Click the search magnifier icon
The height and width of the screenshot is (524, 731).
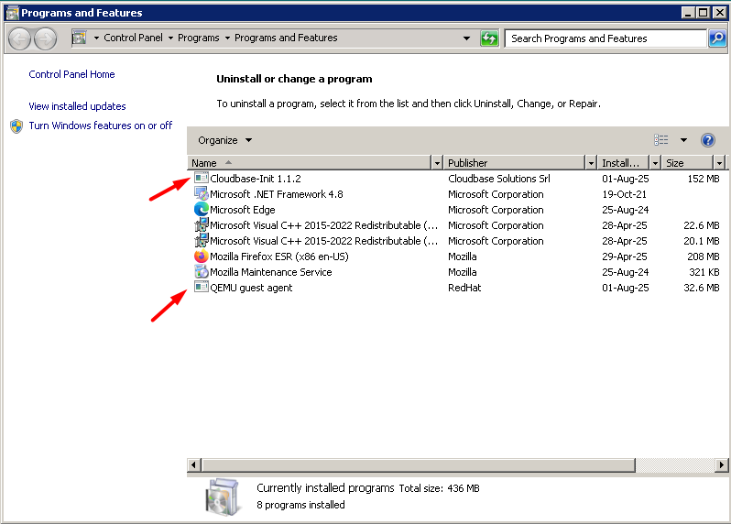pos(717,38)
